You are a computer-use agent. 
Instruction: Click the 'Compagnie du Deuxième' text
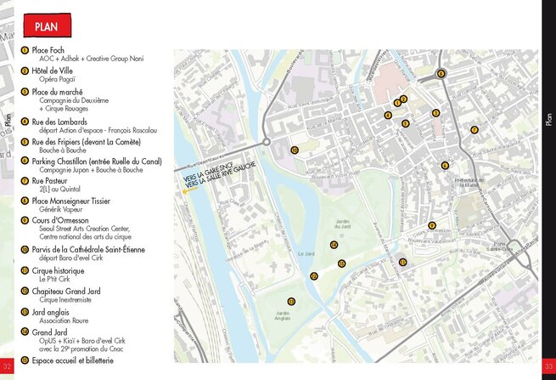click(74, 100)
